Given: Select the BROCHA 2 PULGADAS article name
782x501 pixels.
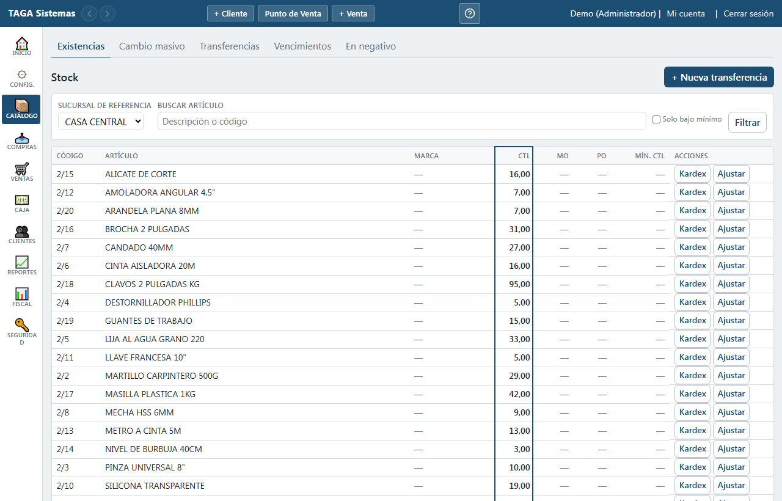Looking at the screenshot, I should tap(147, 229).
